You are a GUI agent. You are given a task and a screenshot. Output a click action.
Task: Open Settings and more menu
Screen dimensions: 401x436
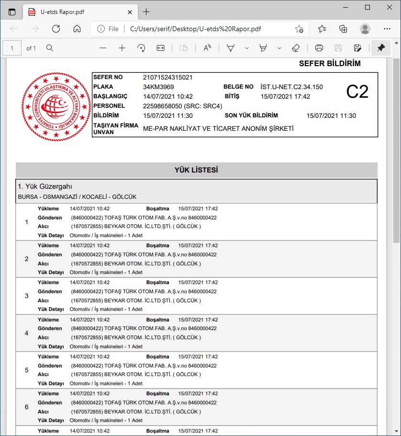(x=387, y=29)
